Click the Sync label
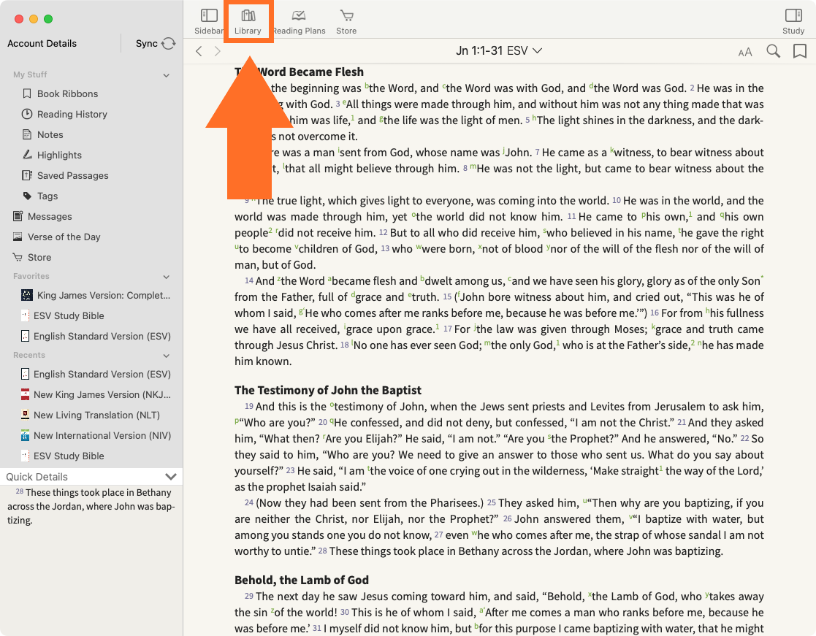This screenshot has width=816, height=636. click(x=147, y=43)
